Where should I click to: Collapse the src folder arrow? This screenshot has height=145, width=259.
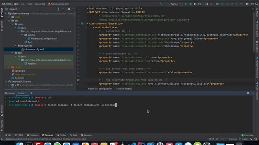[9, 21]
